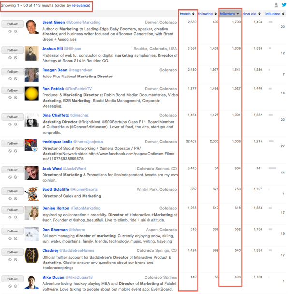Screen dimensions: 290x294
Task: Sort results by influence column
Action: 275,14
